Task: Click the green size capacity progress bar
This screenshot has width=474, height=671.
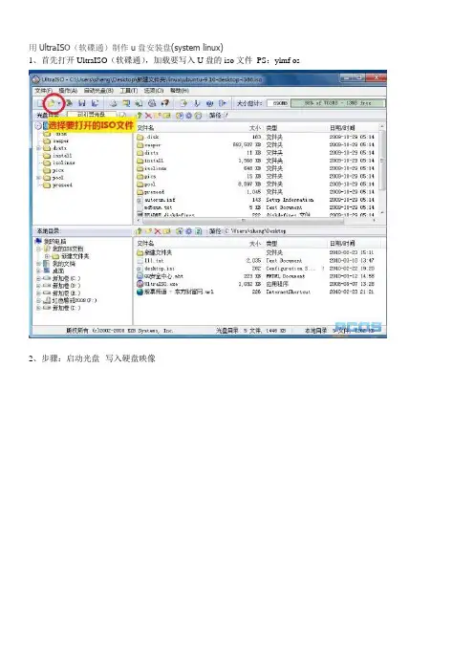Action: pyautogui.click(x=338, y=103)
